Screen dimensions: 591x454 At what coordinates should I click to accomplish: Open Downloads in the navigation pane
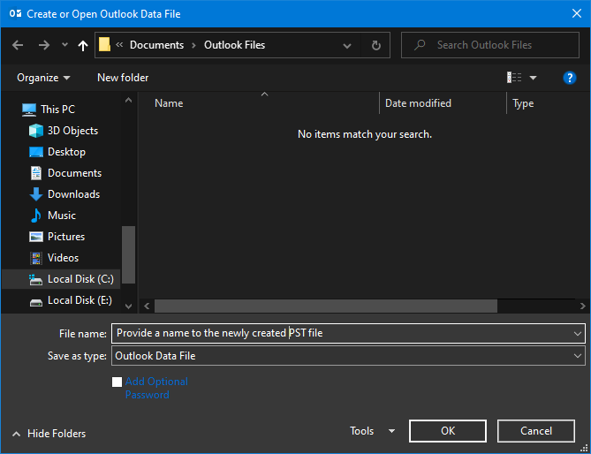pyautogui.click(x=73, y=194)
